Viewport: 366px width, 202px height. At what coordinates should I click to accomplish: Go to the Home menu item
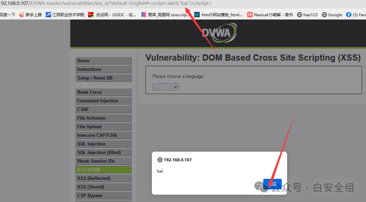103,61
